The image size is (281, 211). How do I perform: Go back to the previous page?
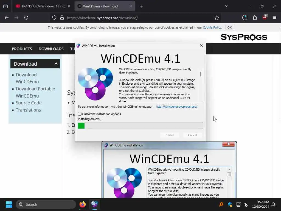(x=7, y=18)
